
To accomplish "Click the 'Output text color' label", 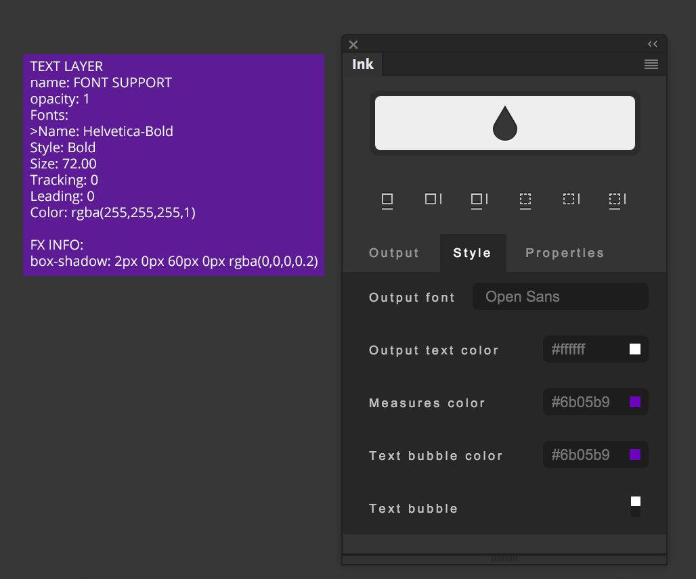I will click(x=434, y=350).
